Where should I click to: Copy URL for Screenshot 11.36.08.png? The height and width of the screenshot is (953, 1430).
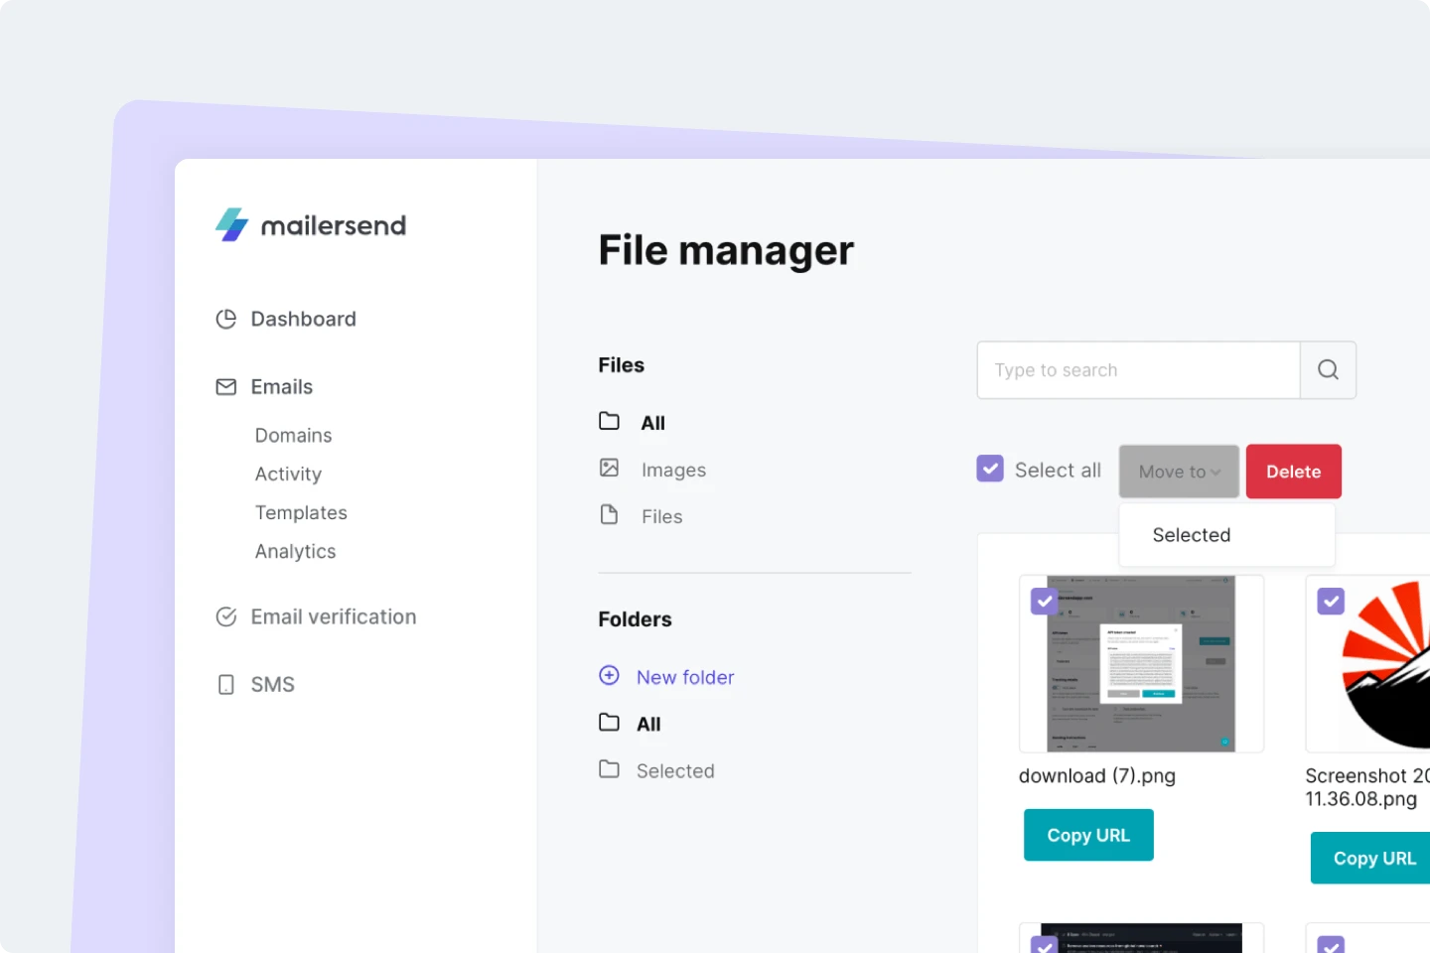tap(1371, 858)
